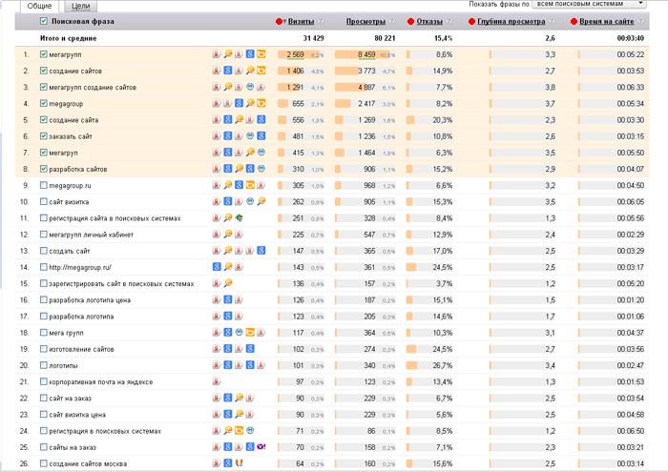The image size is (668, 472).
Task: Click the Google icon in the создание сайтов row
Action: click(228, 71)
